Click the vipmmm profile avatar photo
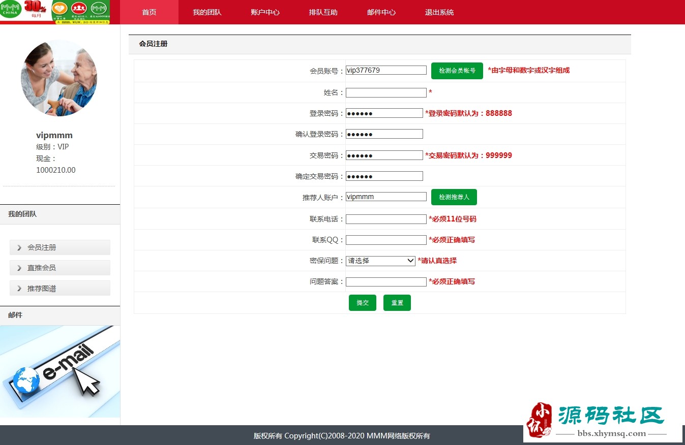Image resolution: width=685 pixels, height=445 pixels. [59, 78]
